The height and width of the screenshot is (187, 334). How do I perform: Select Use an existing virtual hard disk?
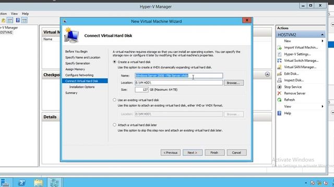point(115,100)
